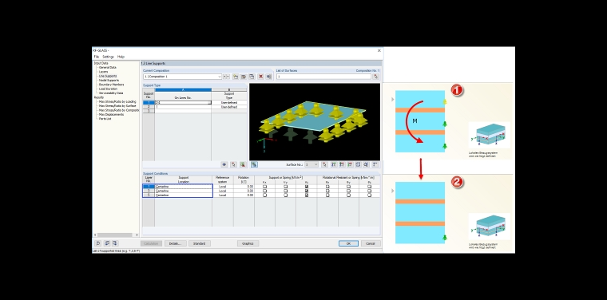Click the Centerline cell for layer 1

[183, 187]
